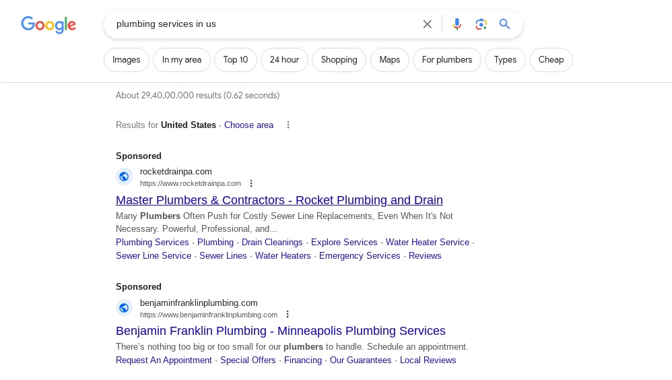
Task: Click the benjaminfranklinplumbing.com site name text
Action: tap(199, 303)
